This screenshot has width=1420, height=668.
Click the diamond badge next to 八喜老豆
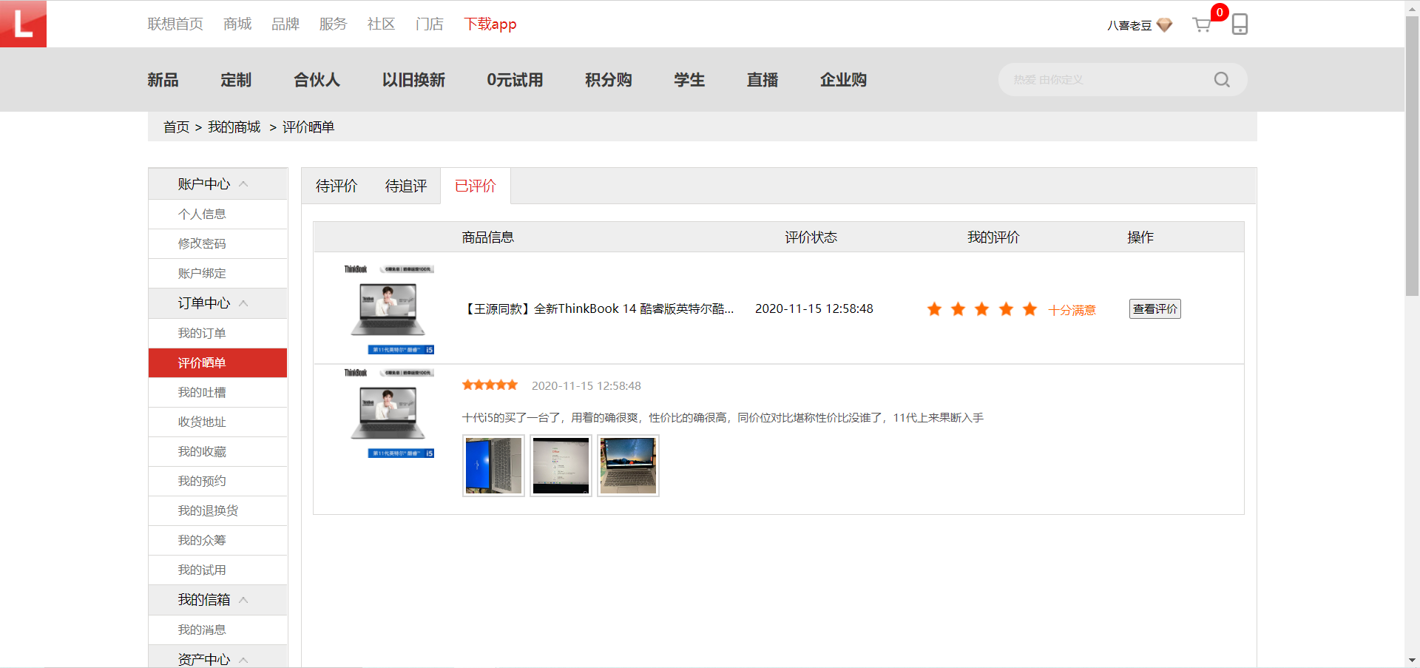coord(1164,25)
